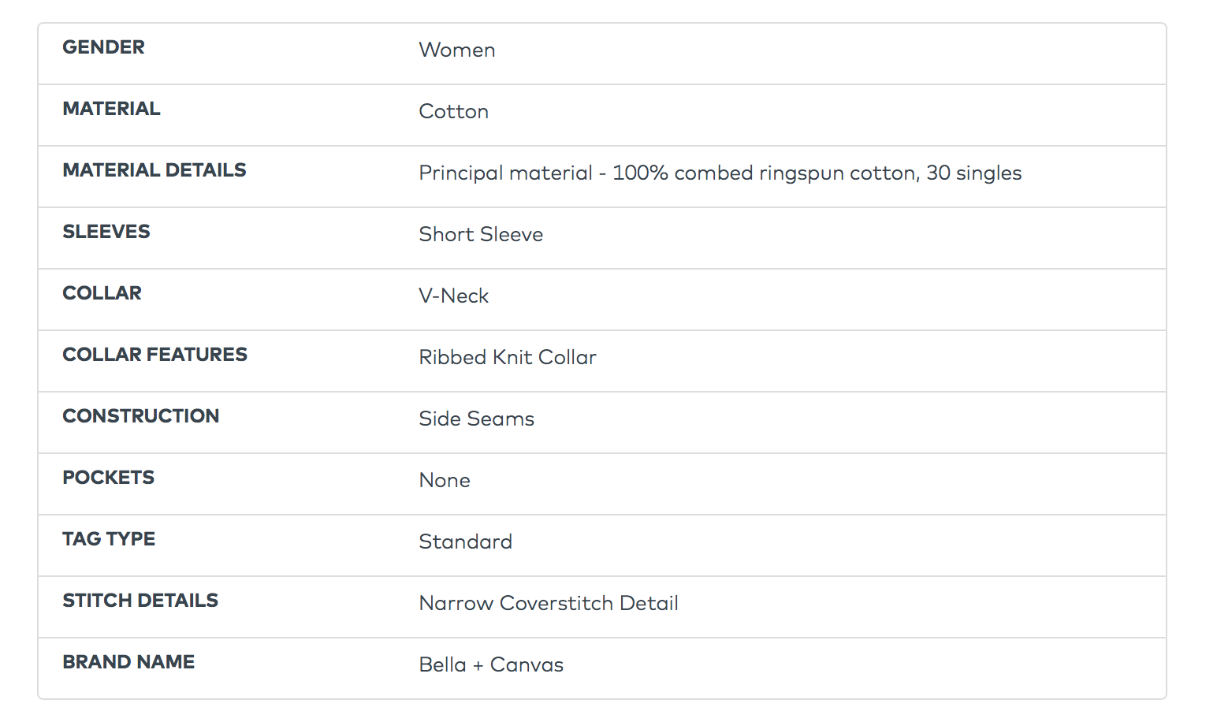Click the STITCH DETAILS label
The height and width of the screenshot is (722, 1217).
click(x=140, y=601)
